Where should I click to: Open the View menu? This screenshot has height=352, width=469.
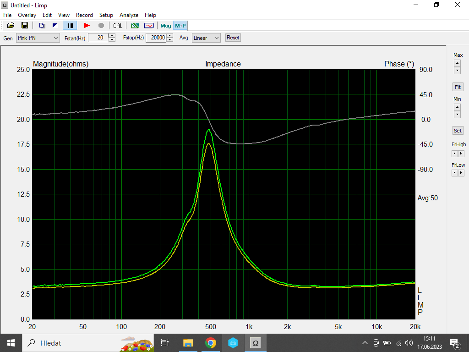coord(64,15)
